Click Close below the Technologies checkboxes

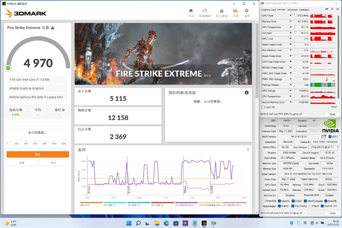pyautogui.click(x=333, y=213)
